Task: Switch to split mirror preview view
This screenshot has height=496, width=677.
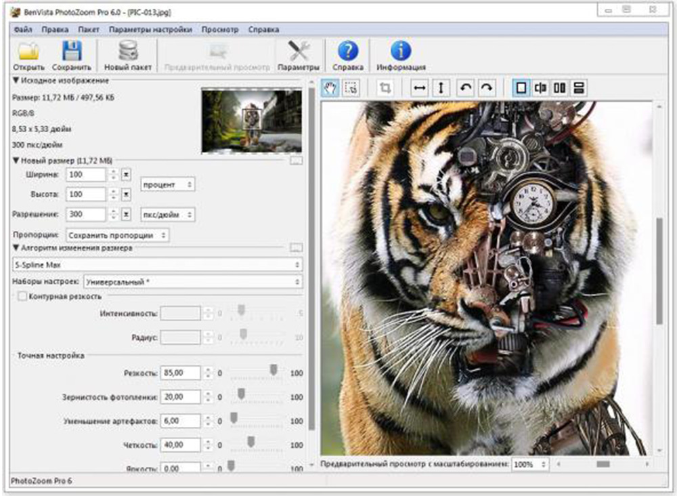Action: point(540,88)
